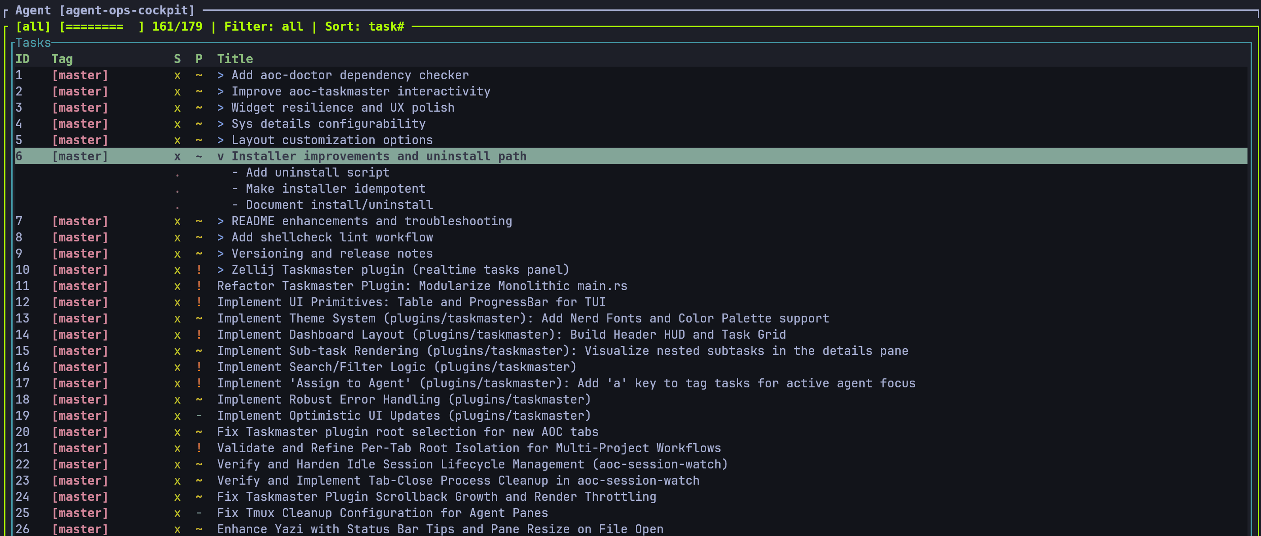Click [master] tag of task 3
This screenshot has width=1261, height=536.
click(x=80, y=108)
